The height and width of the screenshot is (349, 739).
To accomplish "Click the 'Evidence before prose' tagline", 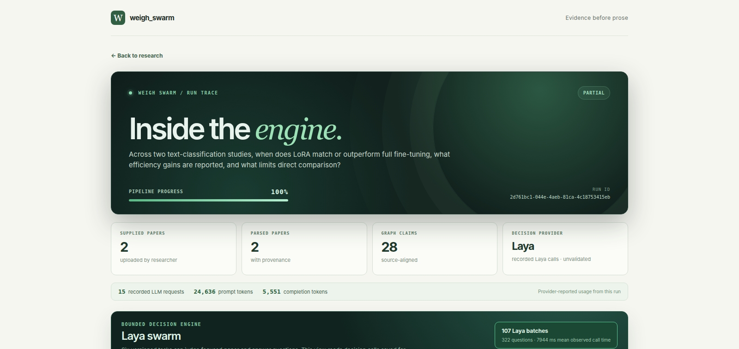I will pos(597,18).
